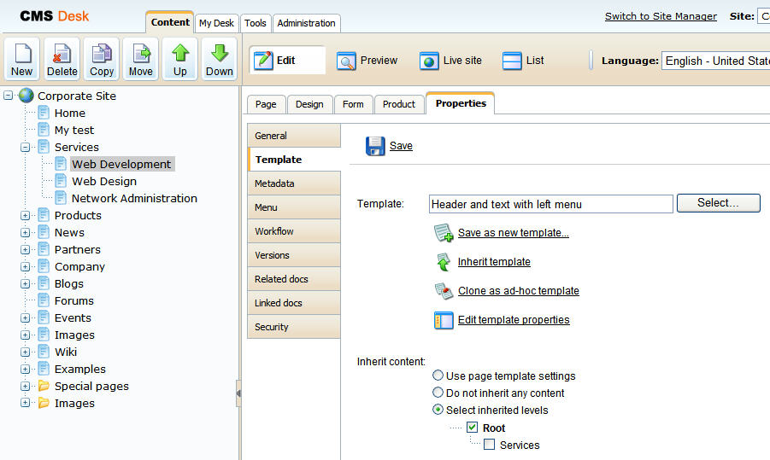The height and width of the screenshot is (460, 770).
Task: Open the Administration tab
Action: pos(307,23)
